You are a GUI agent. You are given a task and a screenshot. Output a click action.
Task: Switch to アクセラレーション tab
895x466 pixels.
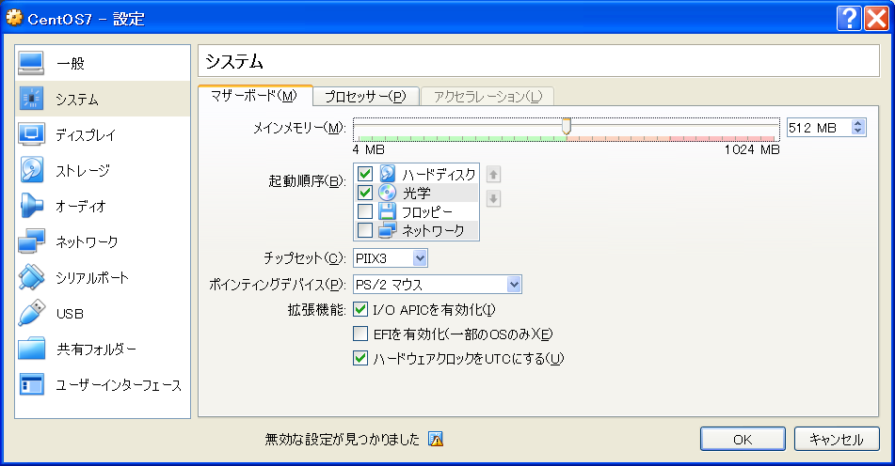pyautogui.click(x=487, y=96)
